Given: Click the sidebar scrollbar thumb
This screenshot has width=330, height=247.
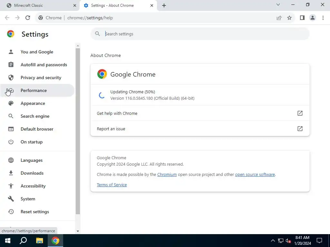Looking at the screenshot, I should pos(78,131).
